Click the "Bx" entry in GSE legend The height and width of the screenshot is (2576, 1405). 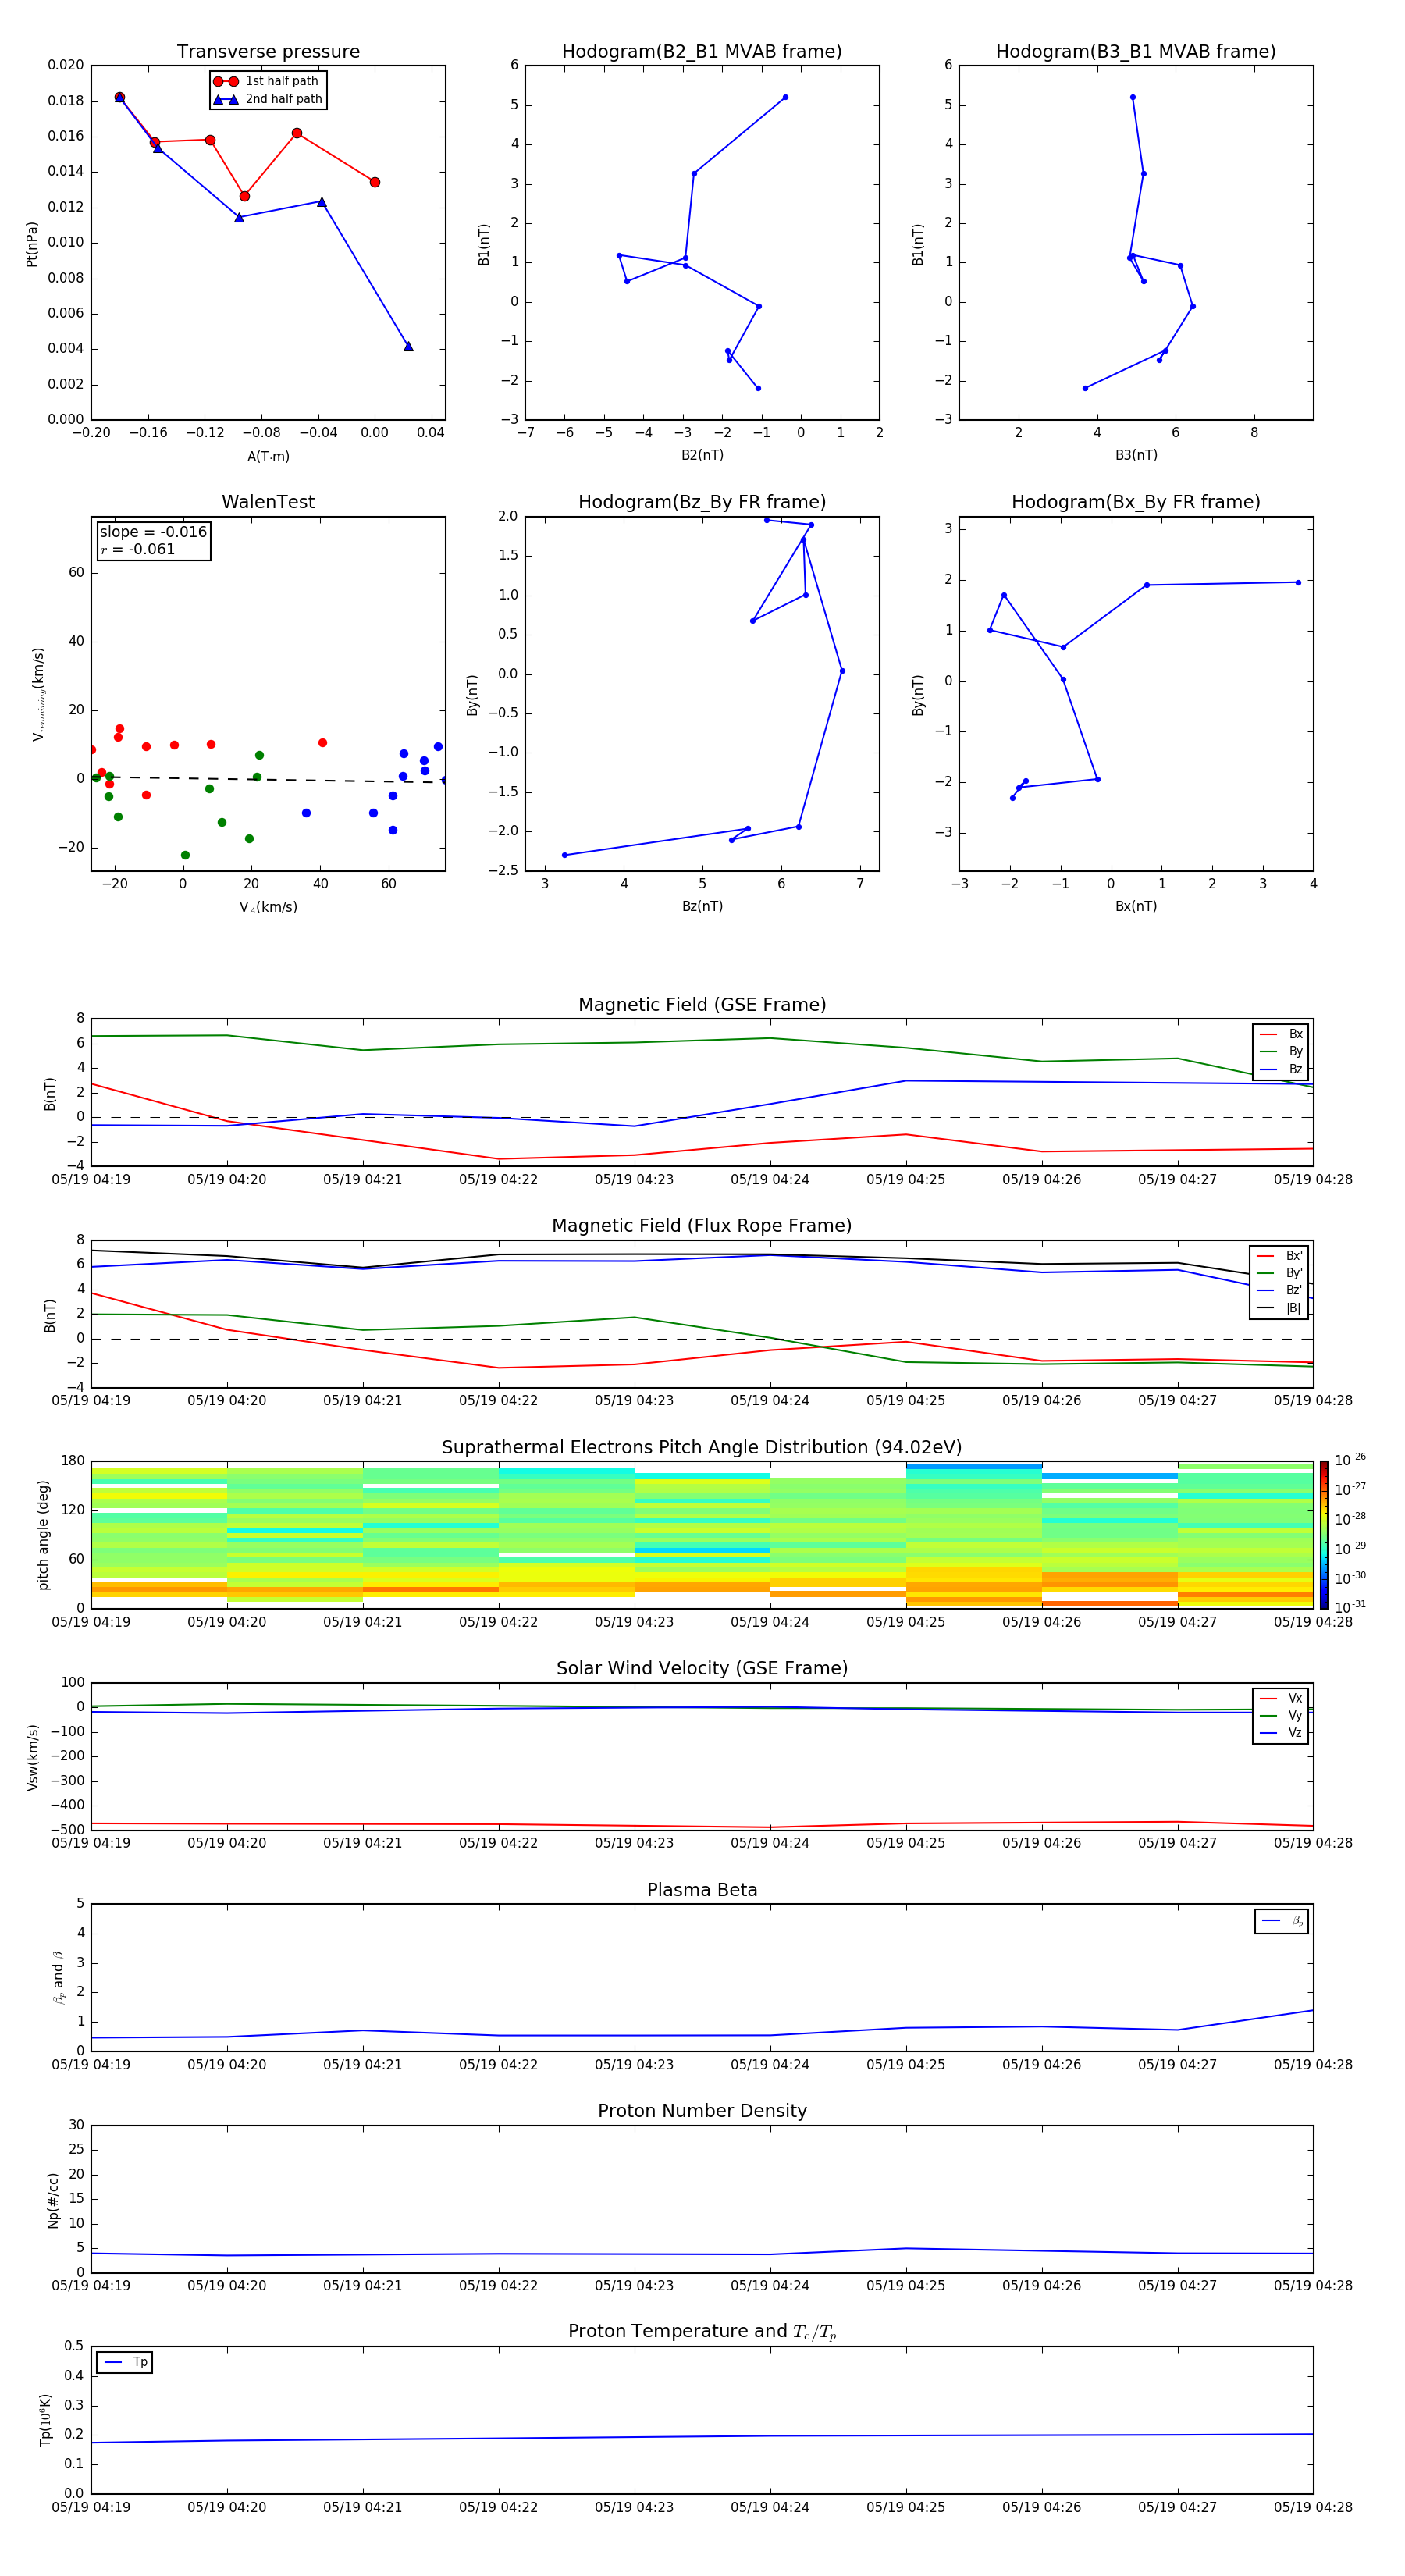(x=1281, y=1034)
